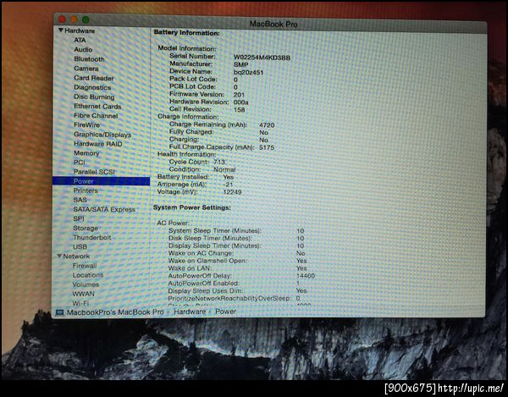The image size is (508, 397).
Task: Select the highlighted Power entry
Action: (x=101, y=181)
